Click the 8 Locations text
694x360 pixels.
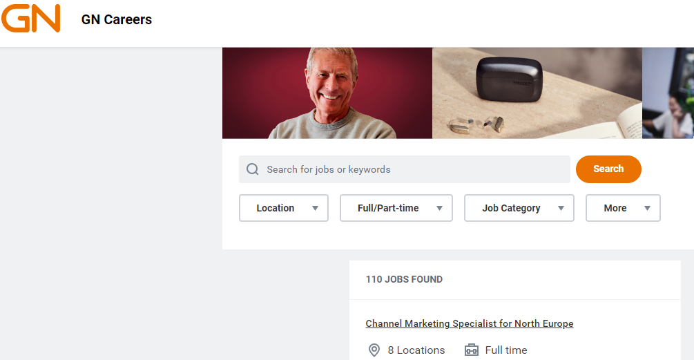pyautogui.click(x=416, y=350)
